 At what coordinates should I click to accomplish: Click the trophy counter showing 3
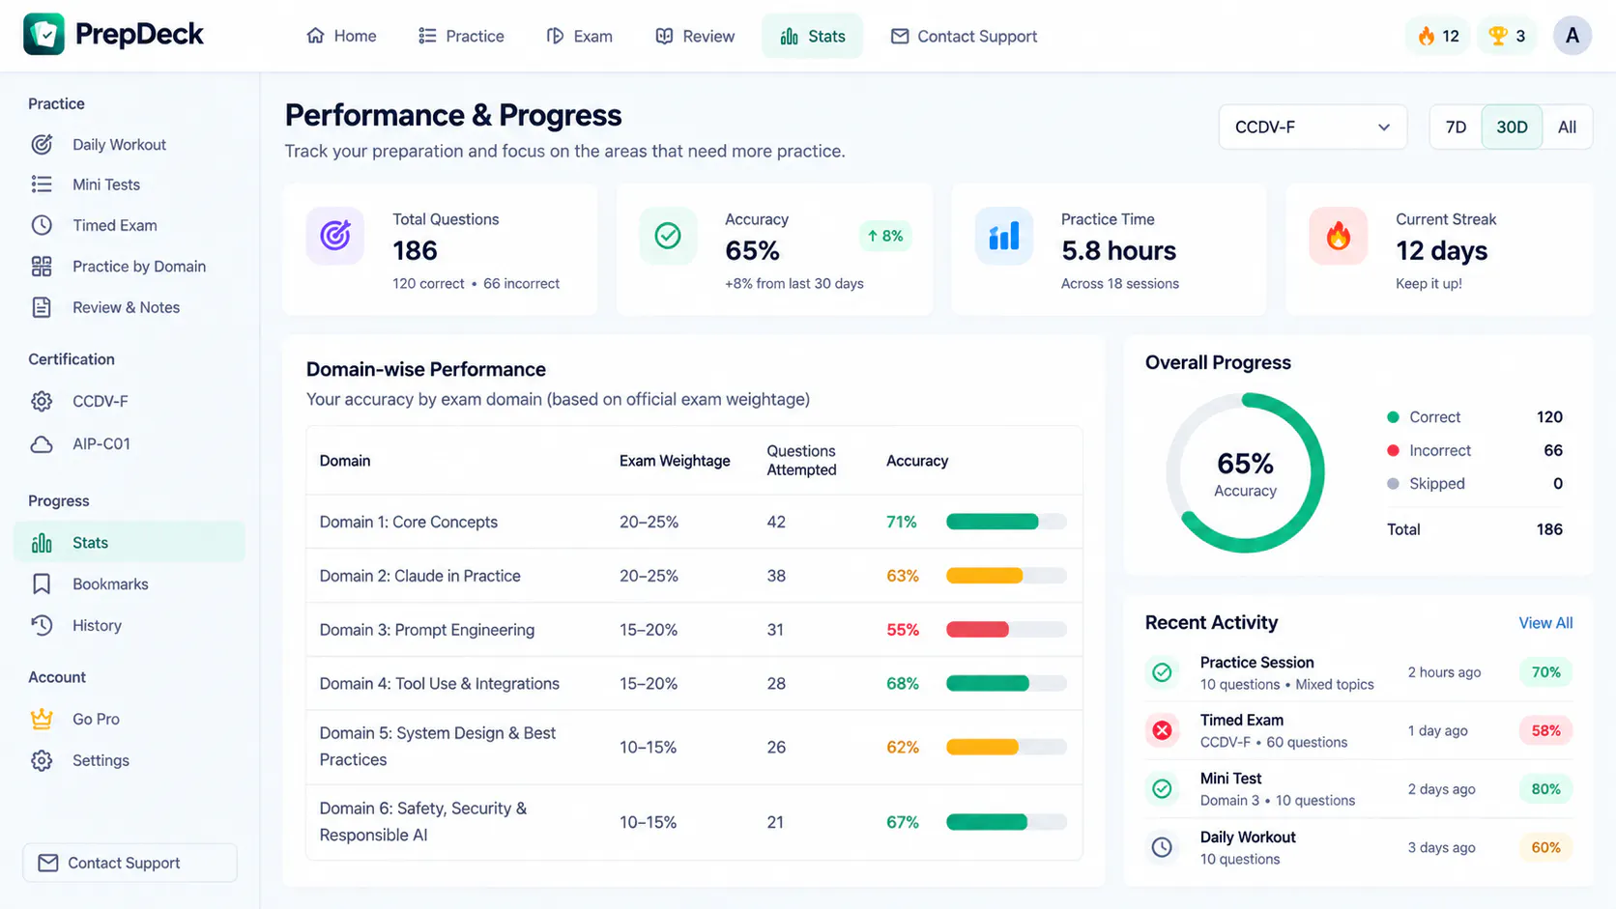coord(1507,36)
